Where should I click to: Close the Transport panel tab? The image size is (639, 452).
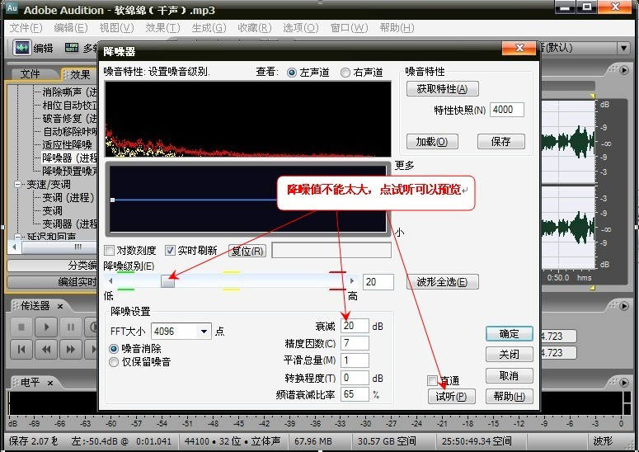coord(60,306)
